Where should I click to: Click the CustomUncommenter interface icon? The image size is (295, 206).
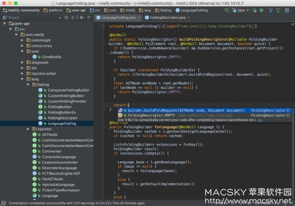tap(34, 162)
